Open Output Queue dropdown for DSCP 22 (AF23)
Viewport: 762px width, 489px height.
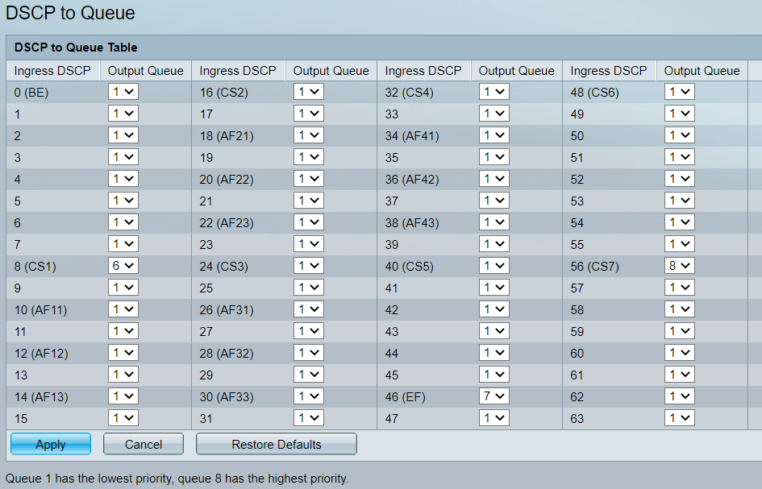coord(309,222)
